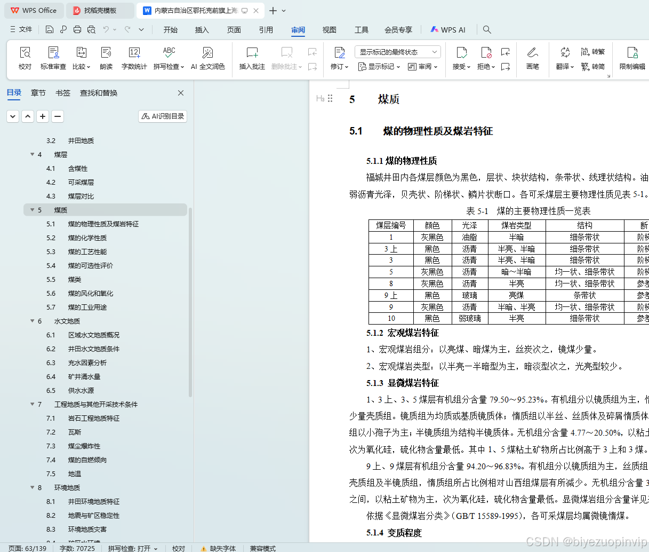Click the 修订 track changes icon

340,52
